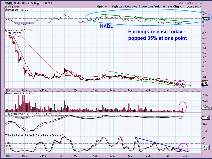Click the -1.0 MACD axis label

(204, 131)
